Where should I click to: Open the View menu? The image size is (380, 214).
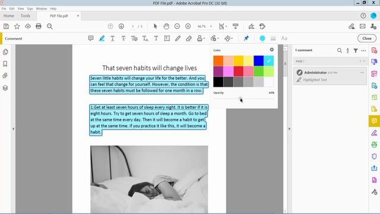21,8
